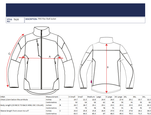This screenshot has width=151, height=115.
Task: Select the X-Small column header
Action: coord(72,97)
